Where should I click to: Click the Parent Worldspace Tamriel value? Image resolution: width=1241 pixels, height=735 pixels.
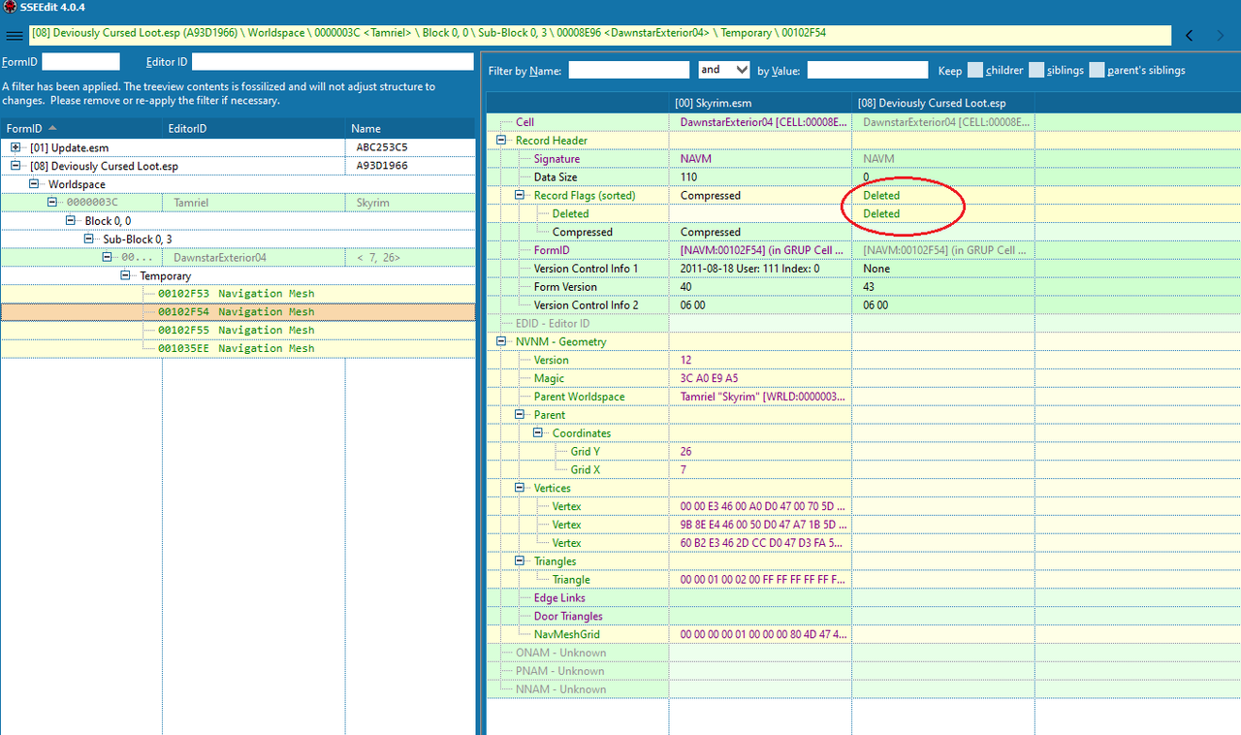pos(764,398)
